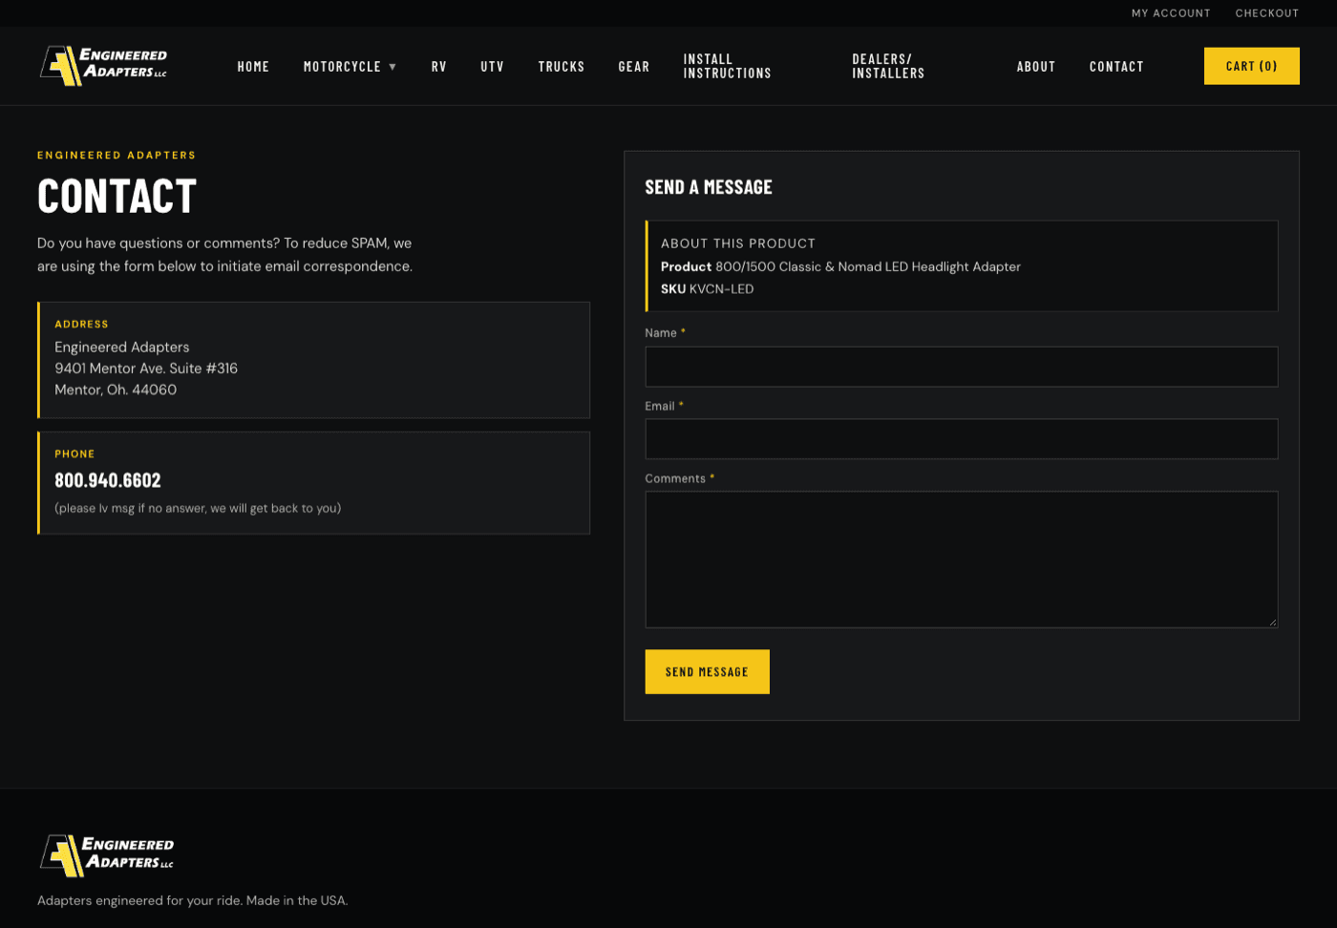Click the phone number 800.940.6602
This screenshot has width=1337, height=928.
(x=108, y=480)
